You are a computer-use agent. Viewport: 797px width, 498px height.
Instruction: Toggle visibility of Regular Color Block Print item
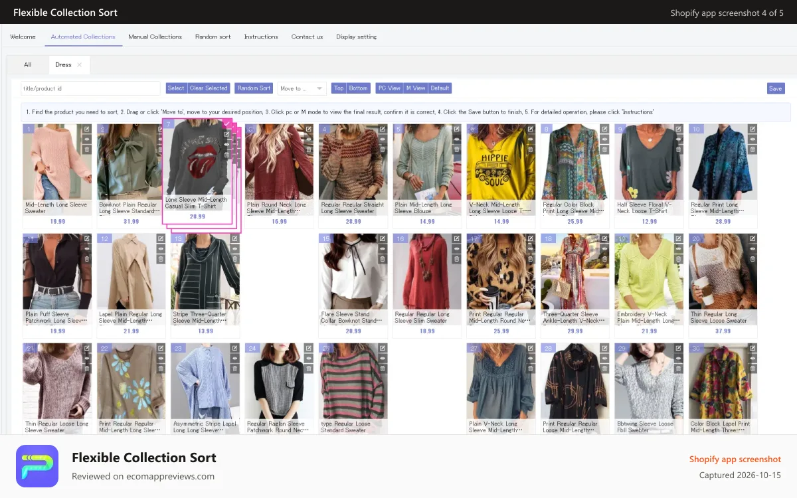pos(604,139)
